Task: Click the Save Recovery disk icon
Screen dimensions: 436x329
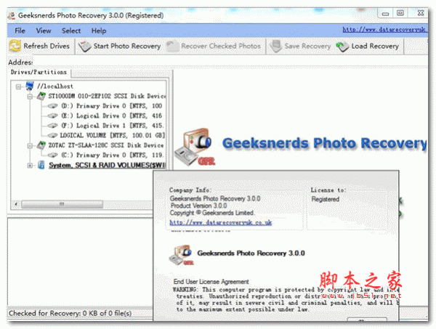Action: [x=275, y=46]
